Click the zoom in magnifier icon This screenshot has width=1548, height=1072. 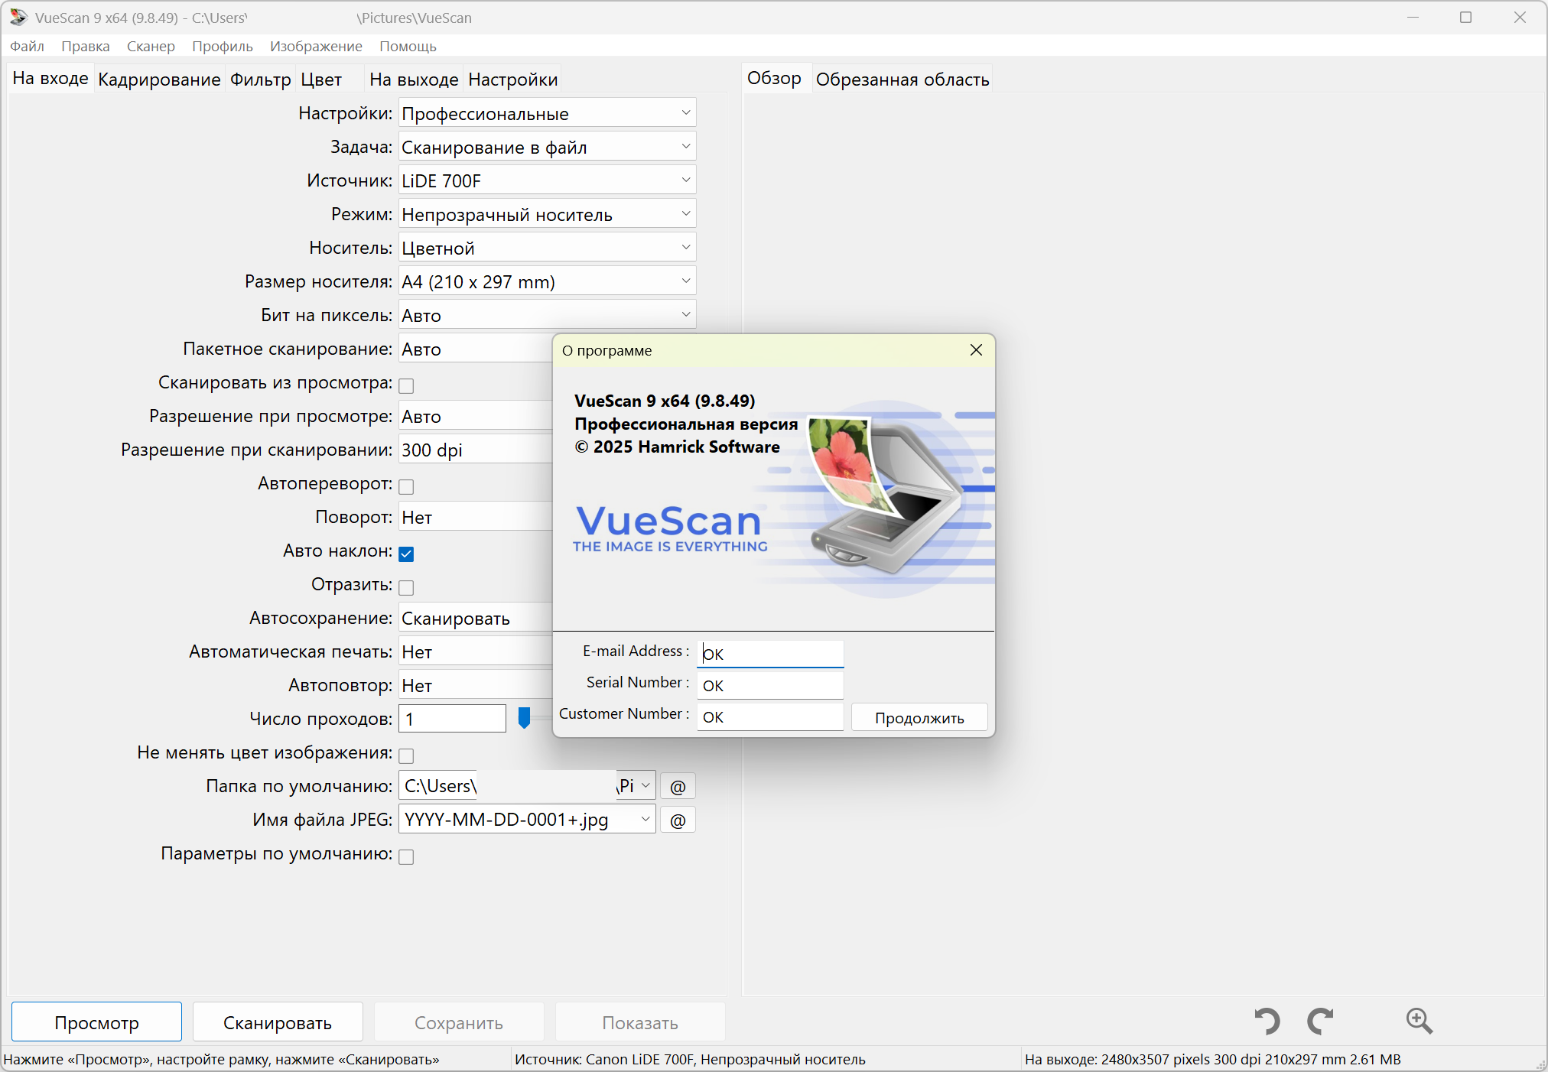[1419, 1022]
